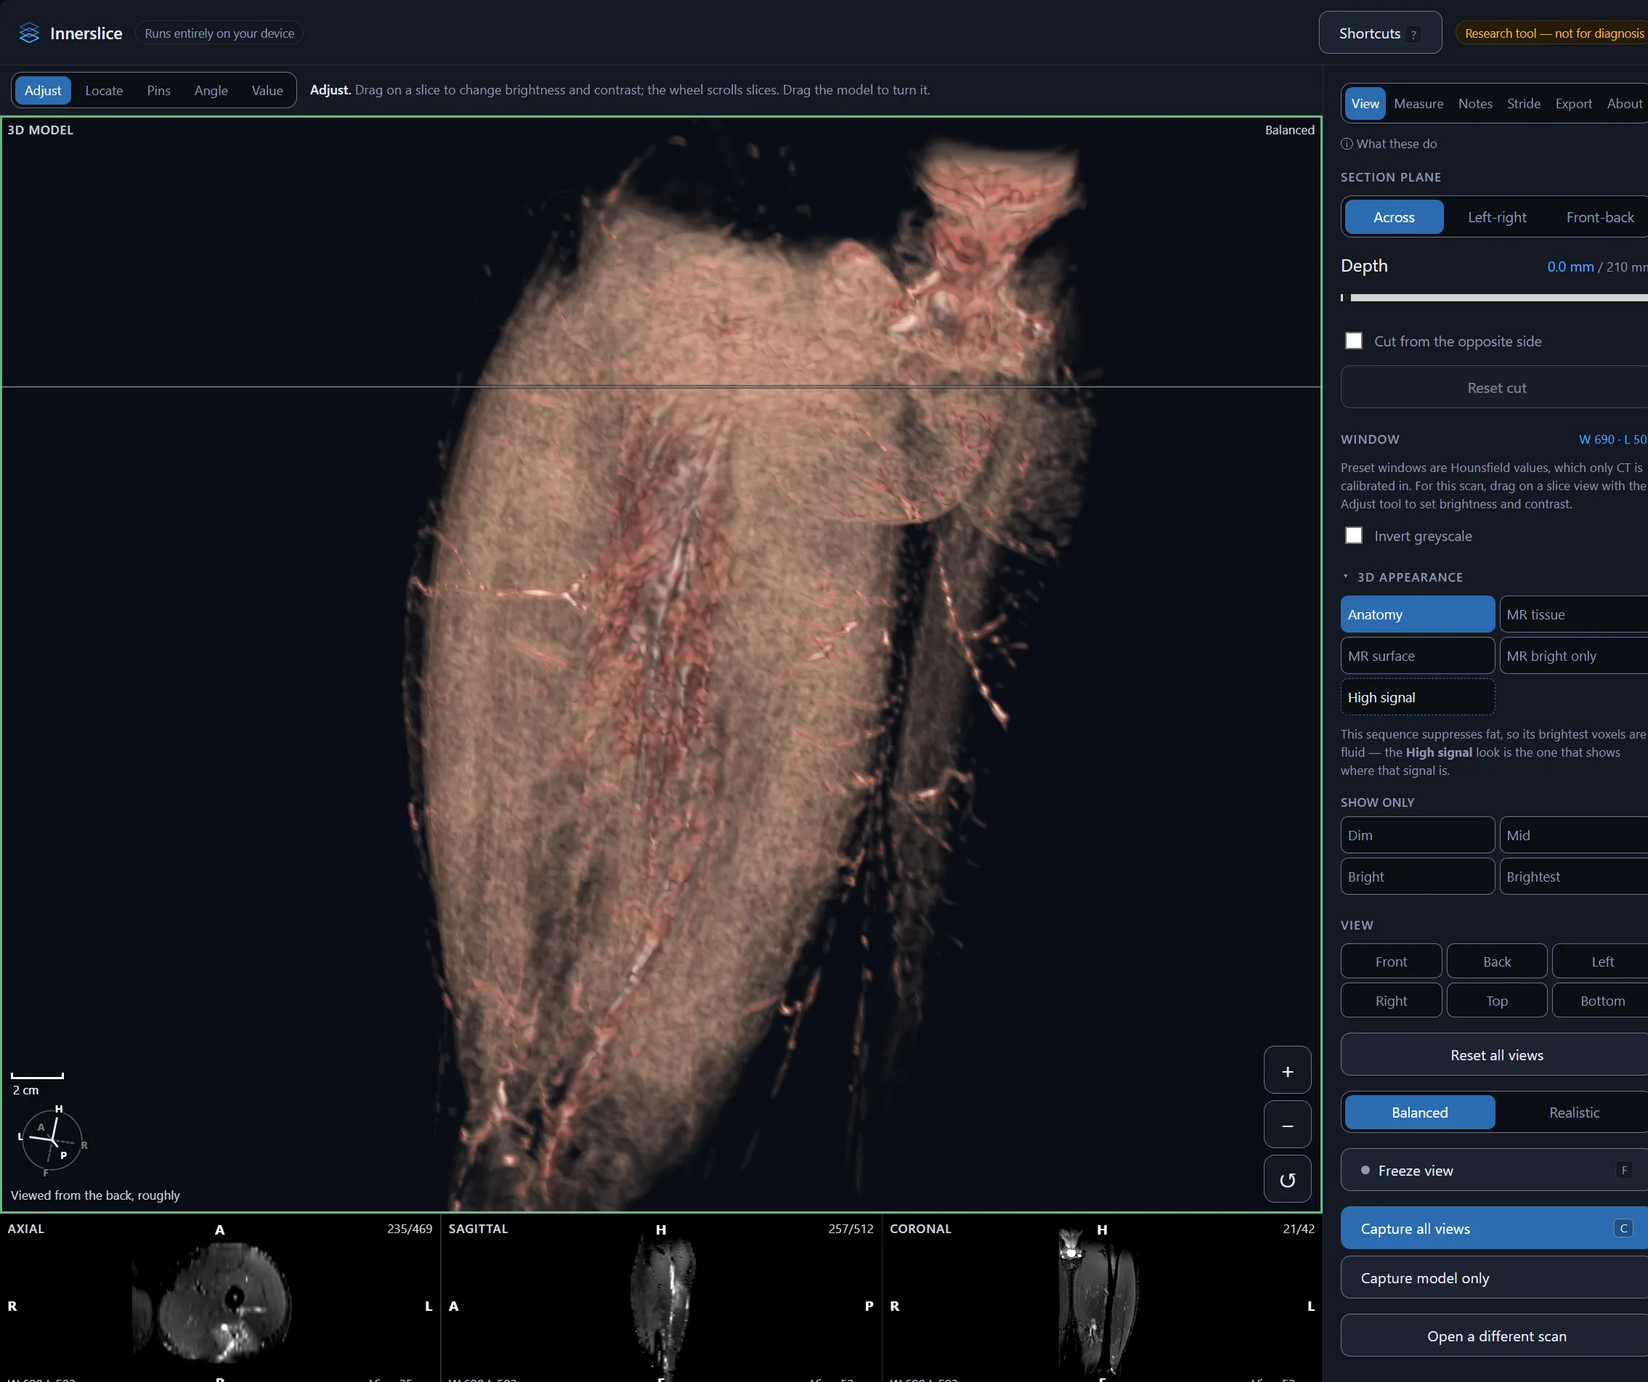Reset the 3D model rotation icon

coord(1287,1179)
